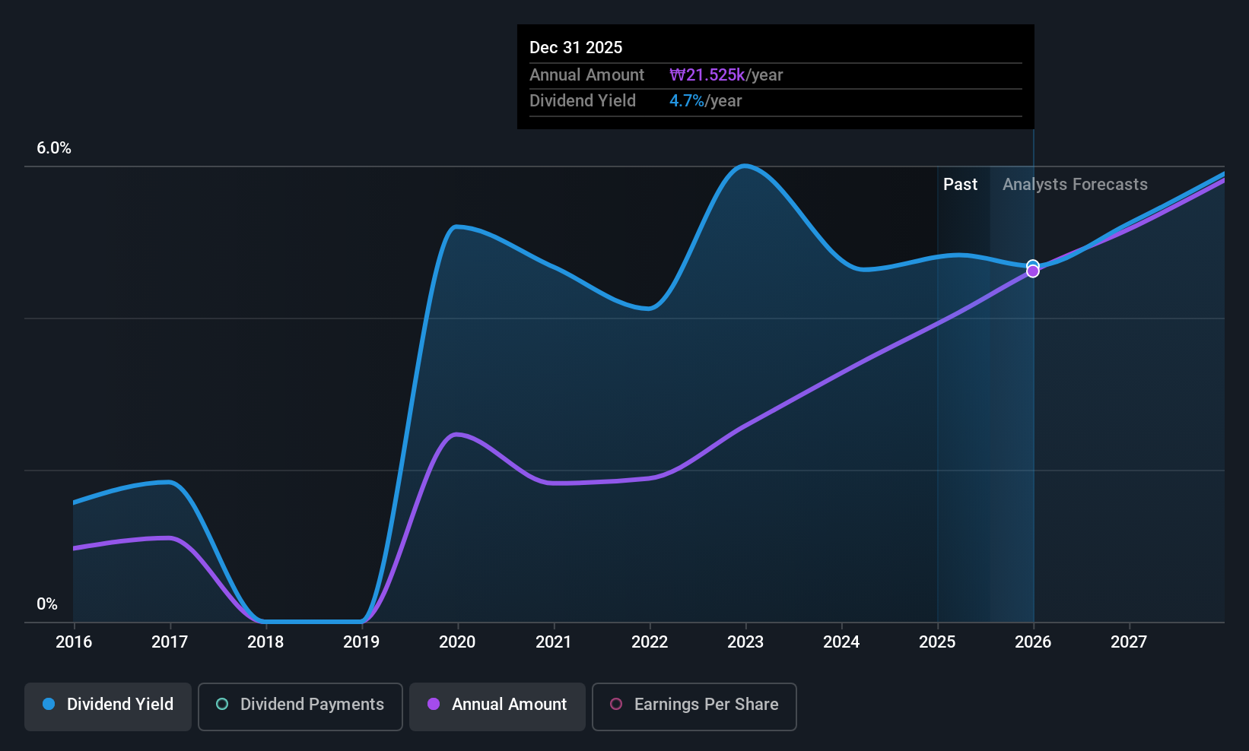Click the Dividend Yield tooltip row label
This screenshot has width=1249, height=751.
[x=583, y=101]
